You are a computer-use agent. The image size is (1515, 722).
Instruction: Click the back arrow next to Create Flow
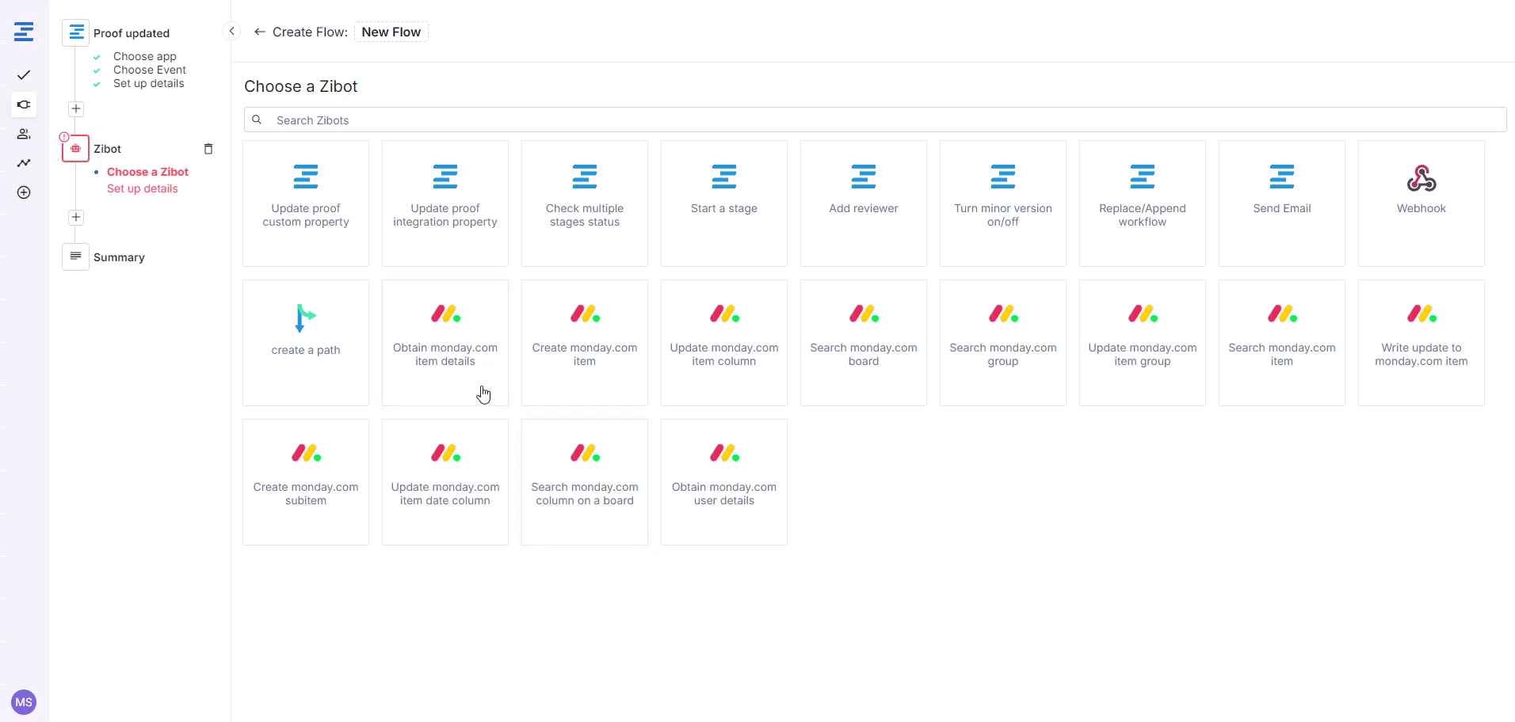click(x=259, y=32)
